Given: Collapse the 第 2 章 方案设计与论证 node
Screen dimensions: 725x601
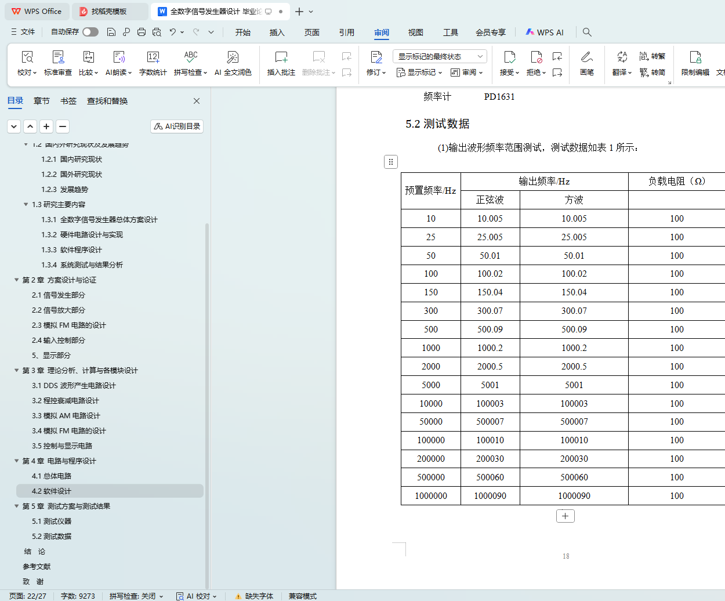Looking at the screenshot, I should click(17, 280).
